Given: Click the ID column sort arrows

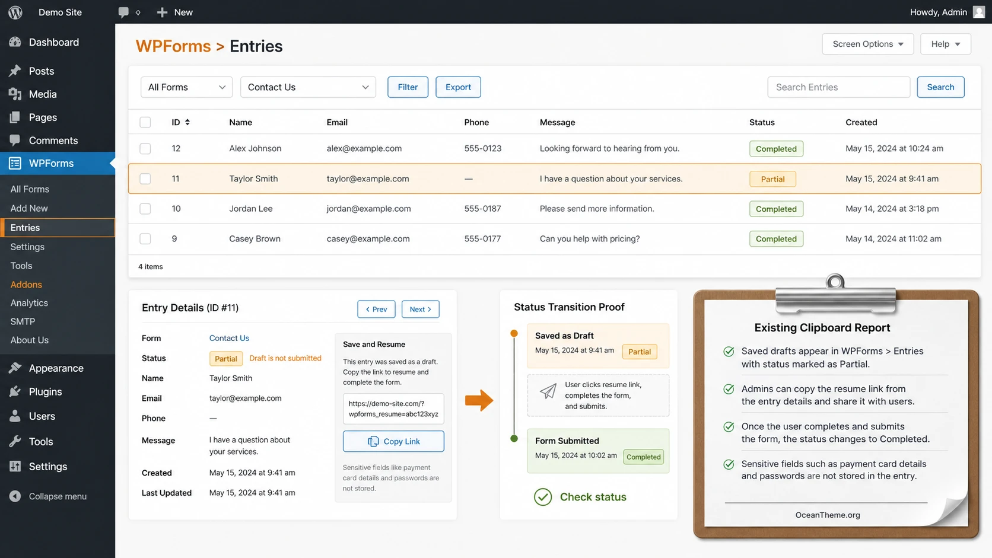Looking at the screenshot, I should [x=187, y=122].
